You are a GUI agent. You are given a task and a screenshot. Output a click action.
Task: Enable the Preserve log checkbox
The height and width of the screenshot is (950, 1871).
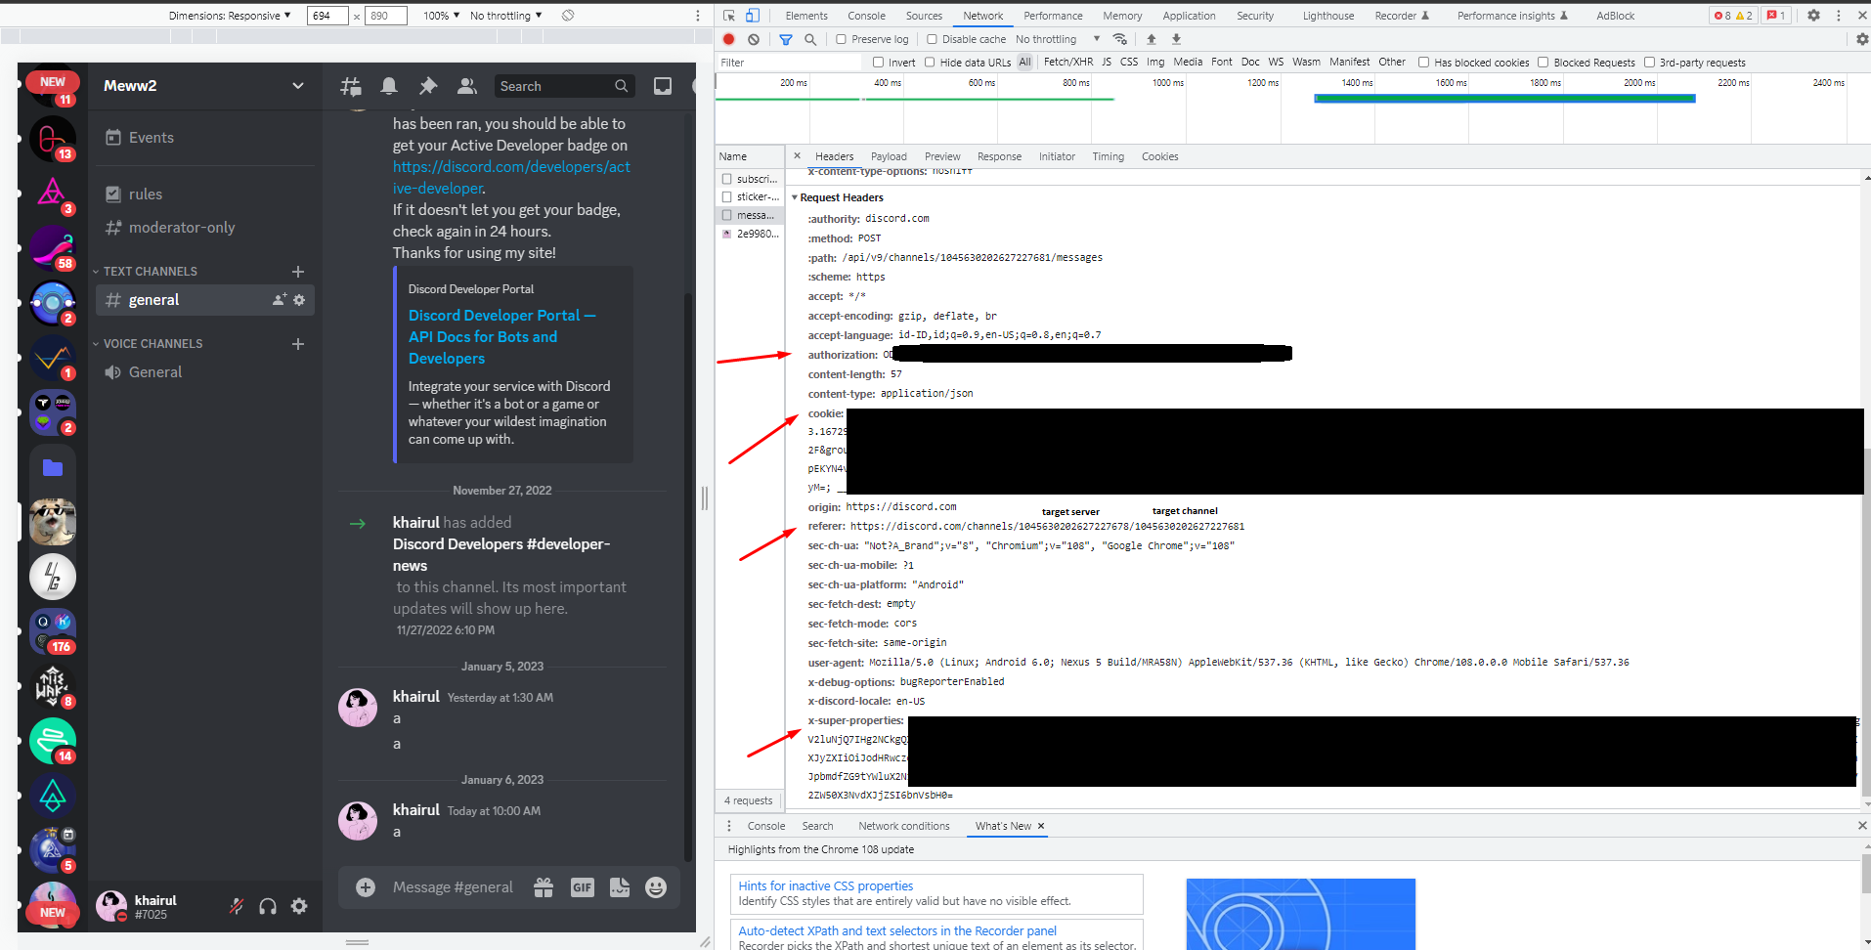[841, 39]
